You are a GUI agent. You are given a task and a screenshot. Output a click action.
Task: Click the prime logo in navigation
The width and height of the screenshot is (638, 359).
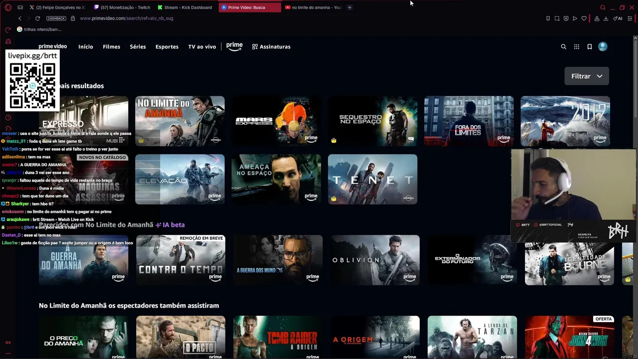pos(234,46)
